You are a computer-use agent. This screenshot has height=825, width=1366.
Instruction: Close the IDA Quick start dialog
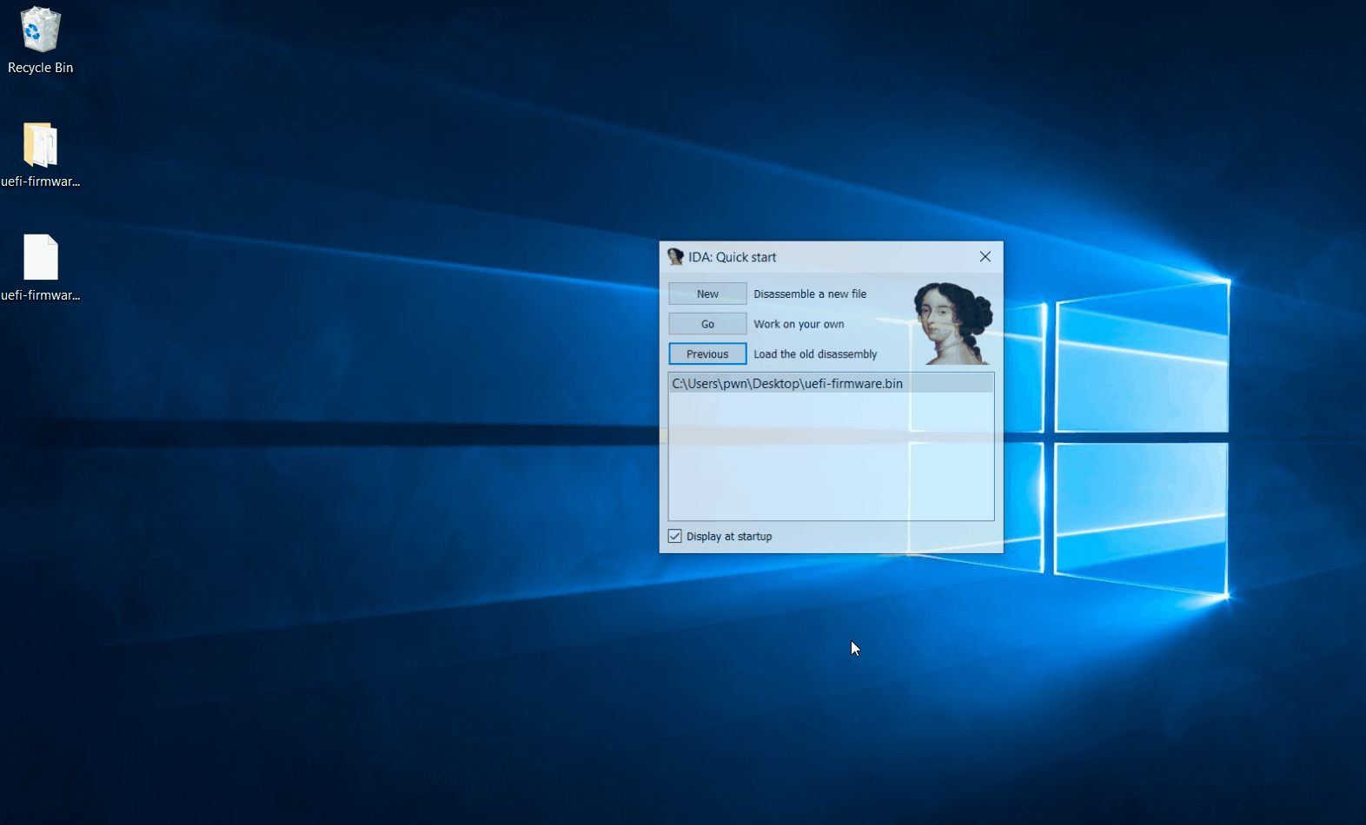tap(985, 256)
